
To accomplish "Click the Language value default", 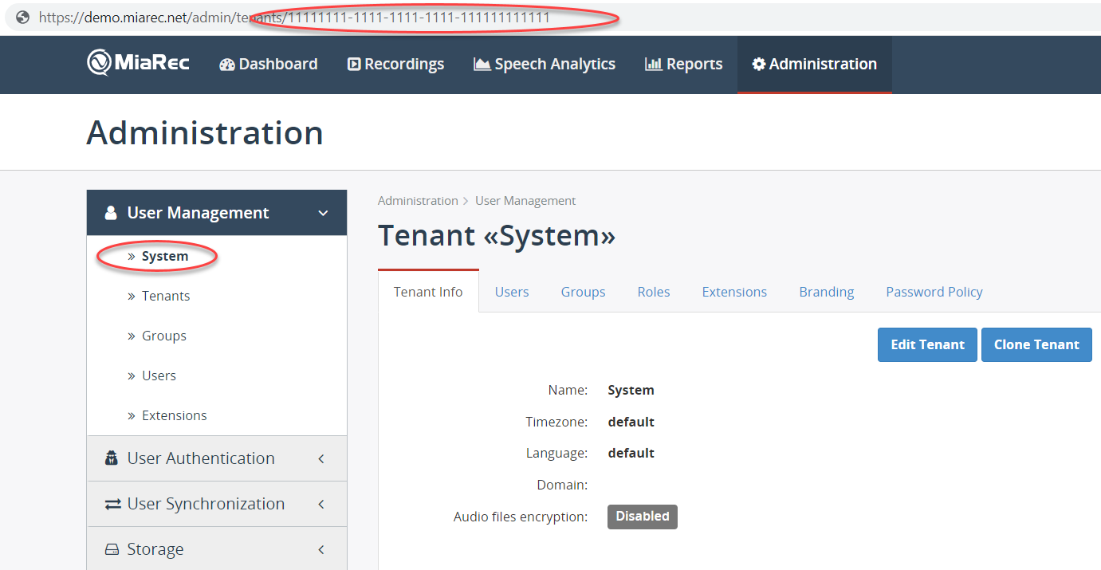I will pyautogui.click(x=631, y=453).
